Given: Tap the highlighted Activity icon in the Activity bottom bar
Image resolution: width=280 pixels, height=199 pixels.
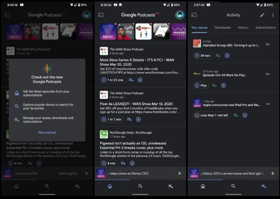Looking at the screenshot, I should pos(264,186).
